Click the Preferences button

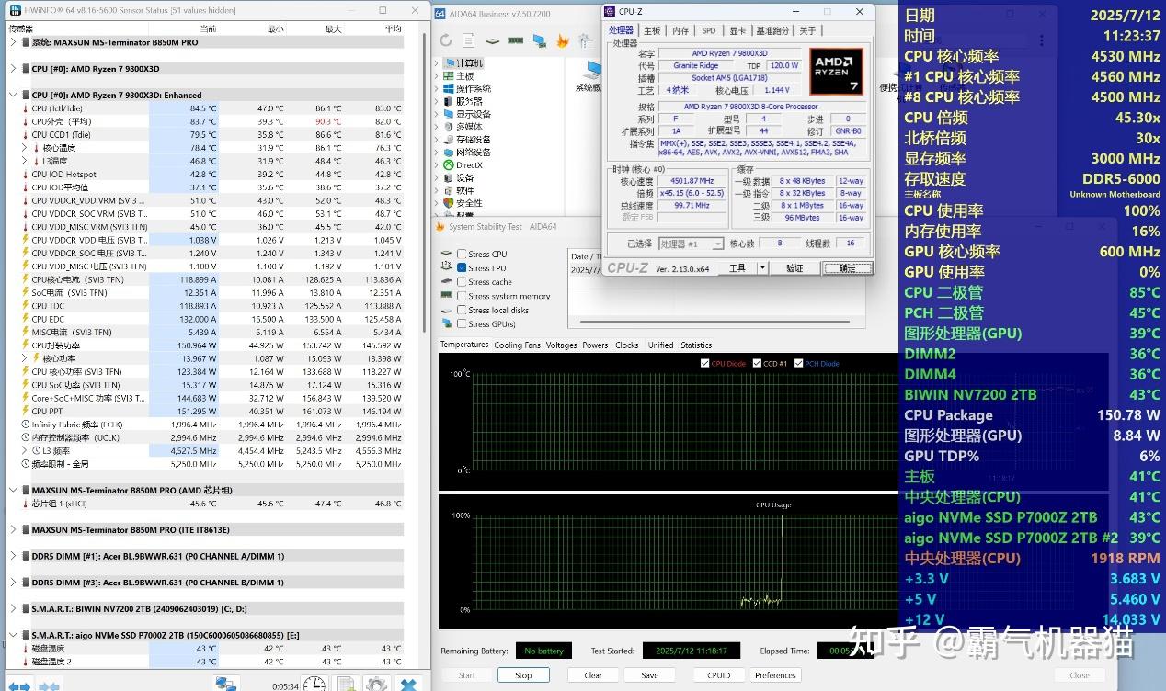tap(775, 675)
